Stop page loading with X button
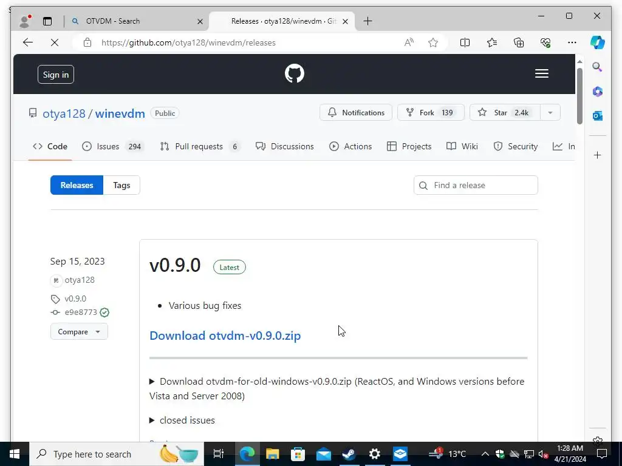 point(55,42)
